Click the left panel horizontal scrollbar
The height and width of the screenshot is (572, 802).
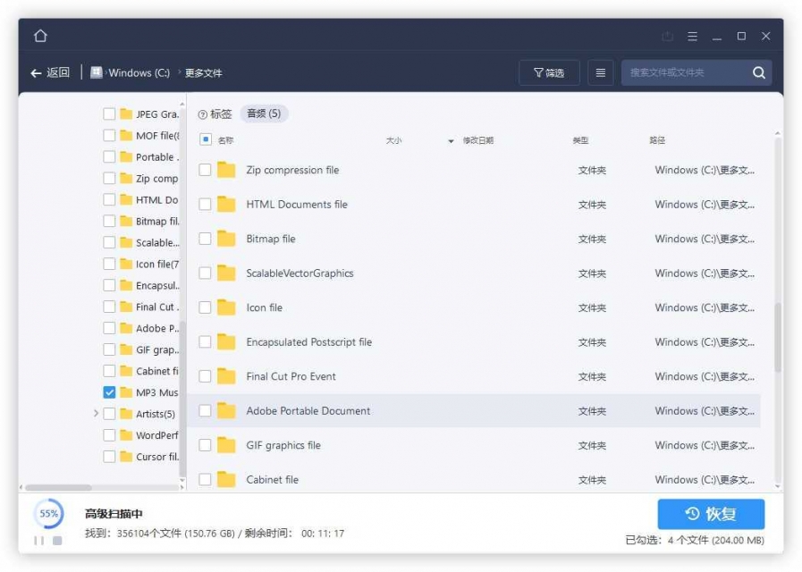(x=58, y=487)
